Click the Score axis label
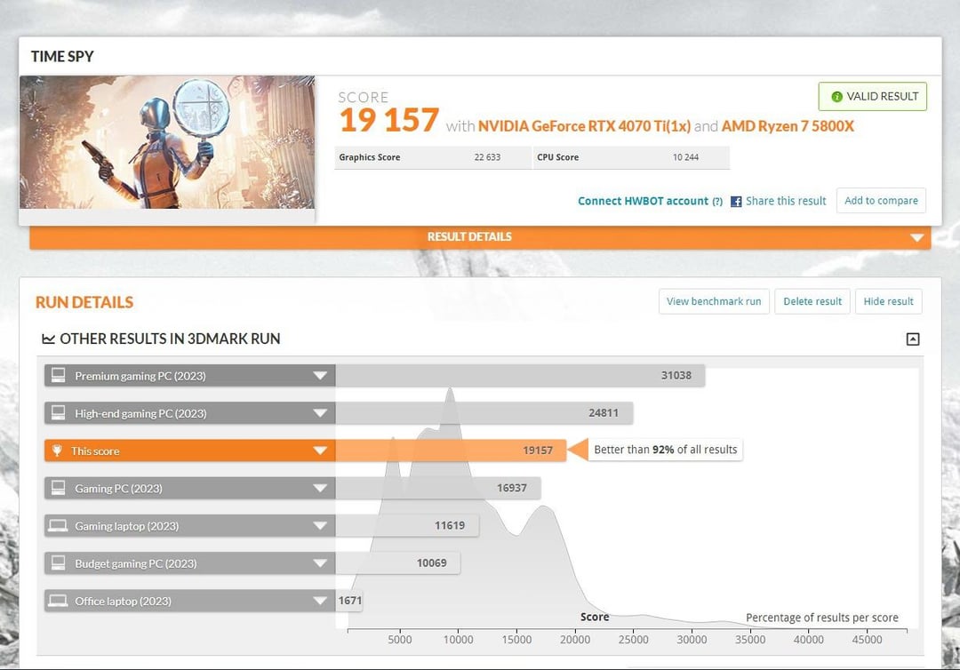The width and height of the screenshot is (960, 670). 595,618
